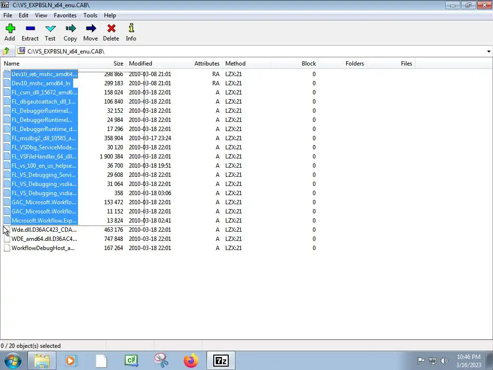Click the Extract toolbar icon
The width and height of the screenshot is (493, 370).
tap(30, 32)
